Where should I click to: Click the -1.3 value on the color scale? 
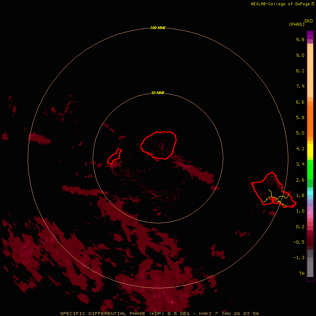(x=299, y=258)
